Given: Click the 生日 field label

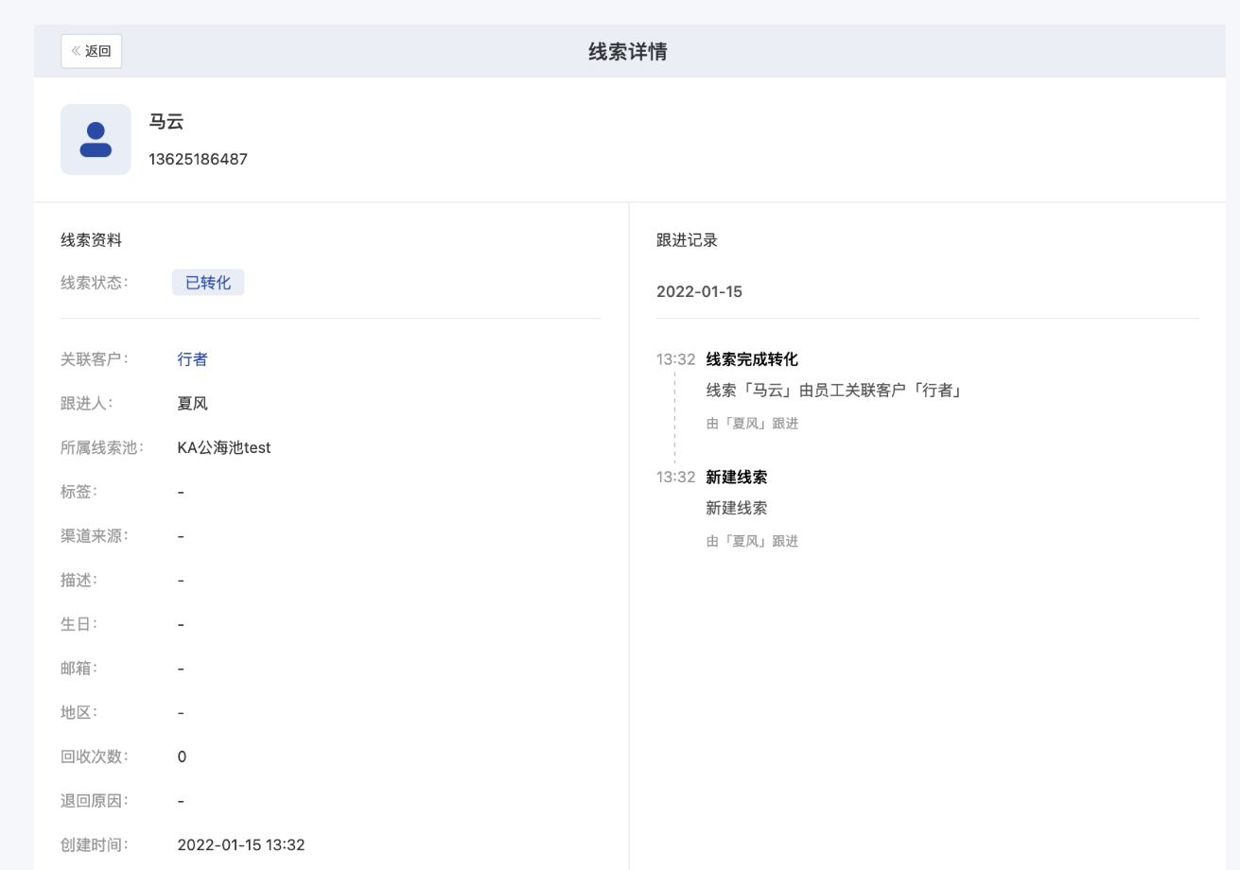Looking at the screenshot, I should pos(79,624).
